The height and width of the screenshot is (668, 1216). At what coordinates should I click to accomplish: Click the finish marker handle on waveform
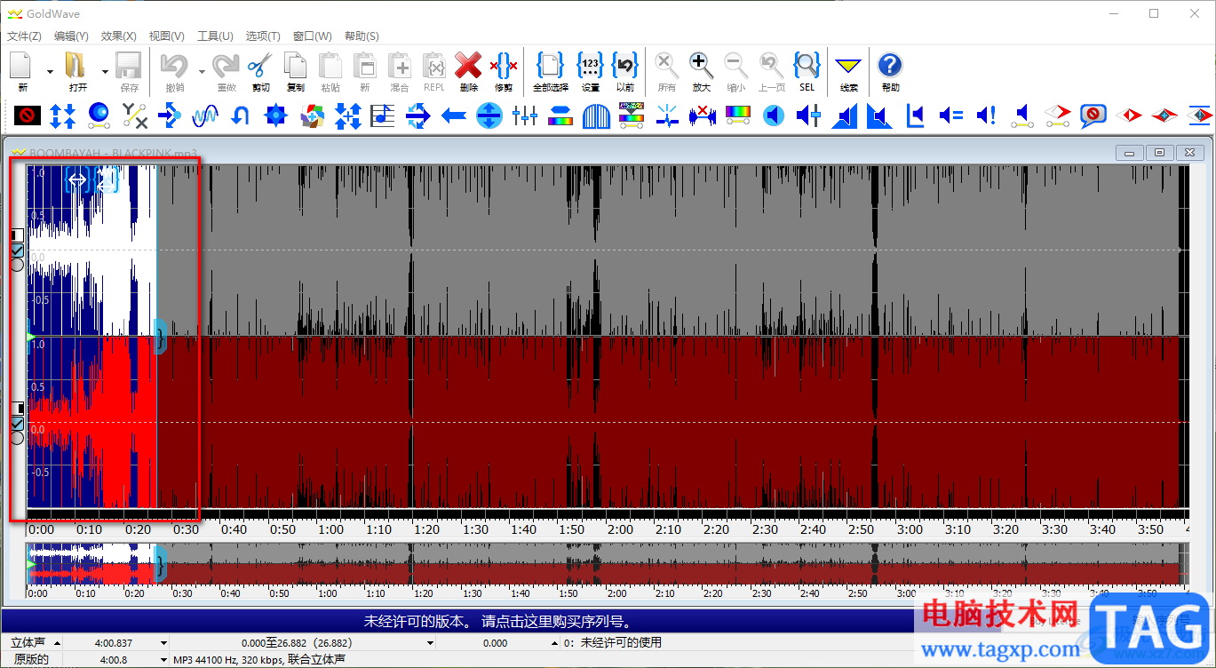click(x=160, y=337)
